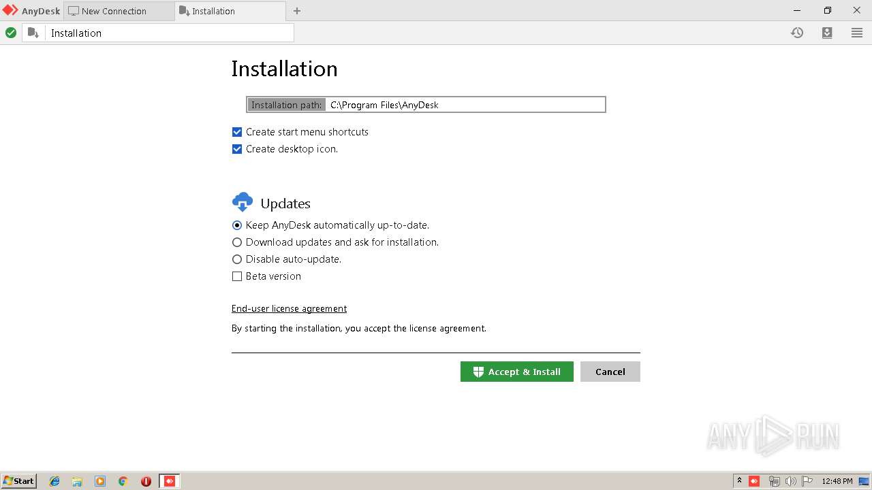Click the address field showing Installation
This screenshot has height=490, width=872.
[169, 33]
